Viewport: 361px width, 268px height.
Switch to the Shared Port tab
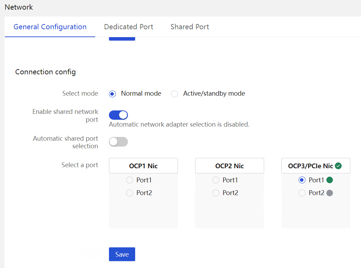coord(190,27)
